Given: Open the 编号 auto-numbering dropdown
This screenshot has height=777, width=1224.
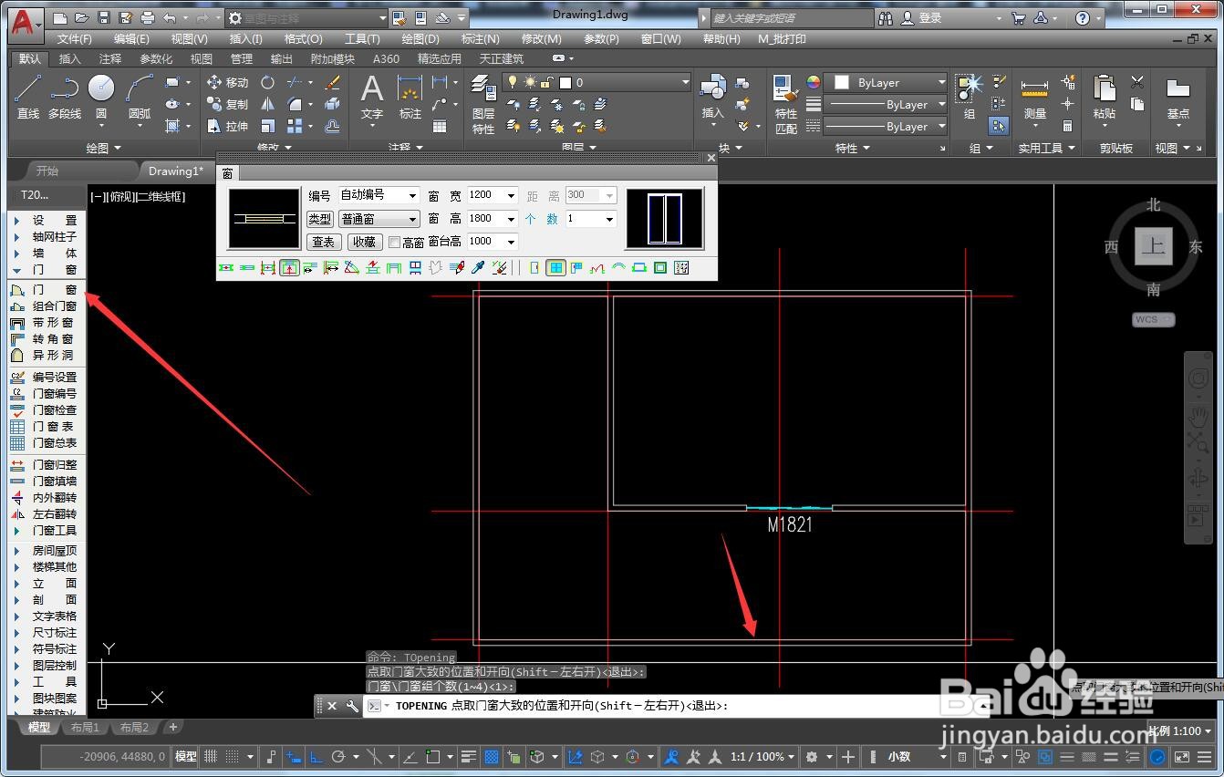Looking at the screenshot, I should coord(413,195).
